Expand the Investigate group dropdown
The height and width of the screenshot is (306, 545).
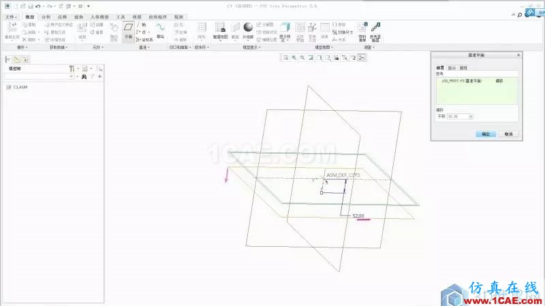369,47
